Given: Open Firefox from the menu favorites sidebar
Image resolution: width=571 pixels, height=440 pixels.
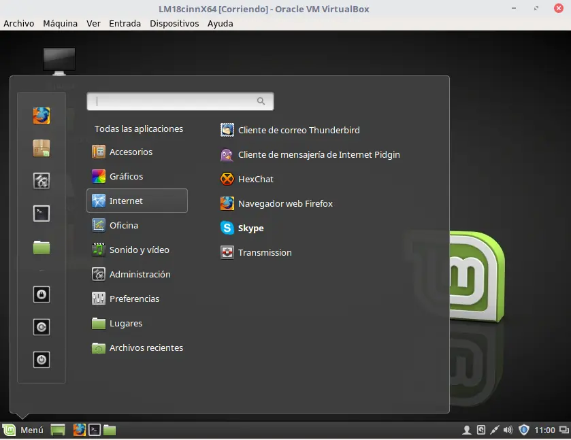Looking at the screenshot, I should click(42, 116).
